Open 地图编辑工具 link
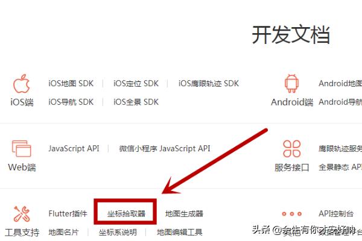This screenshot has height=241, width=362. pyautogui.click(x=179, y=232)
